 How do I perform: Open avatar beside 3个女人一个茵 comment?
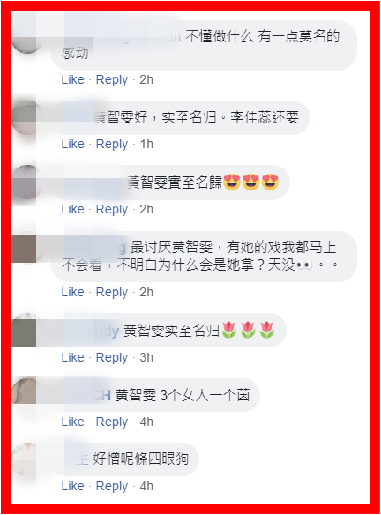27,394
